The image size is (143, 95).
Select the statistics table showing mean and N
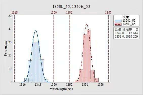pyautogui.click(x=126, y=33)
